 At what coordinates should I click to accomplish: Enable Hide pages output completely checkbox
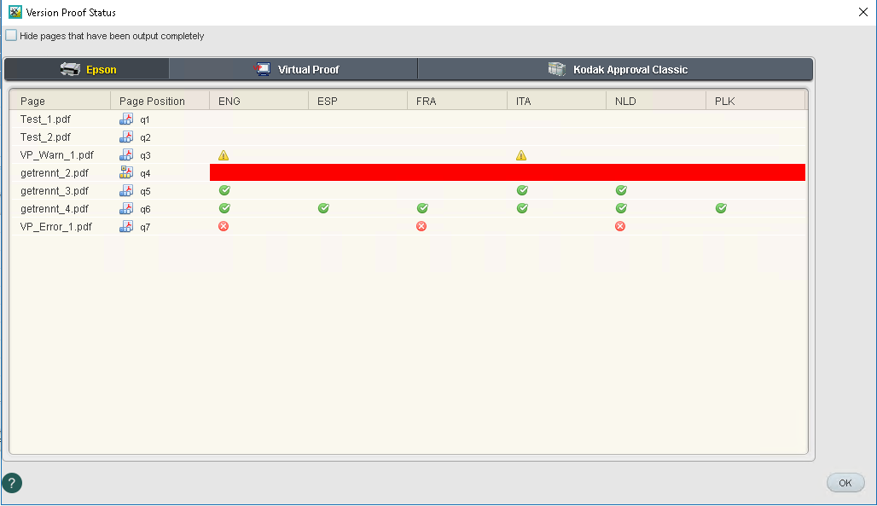[11, 36]
